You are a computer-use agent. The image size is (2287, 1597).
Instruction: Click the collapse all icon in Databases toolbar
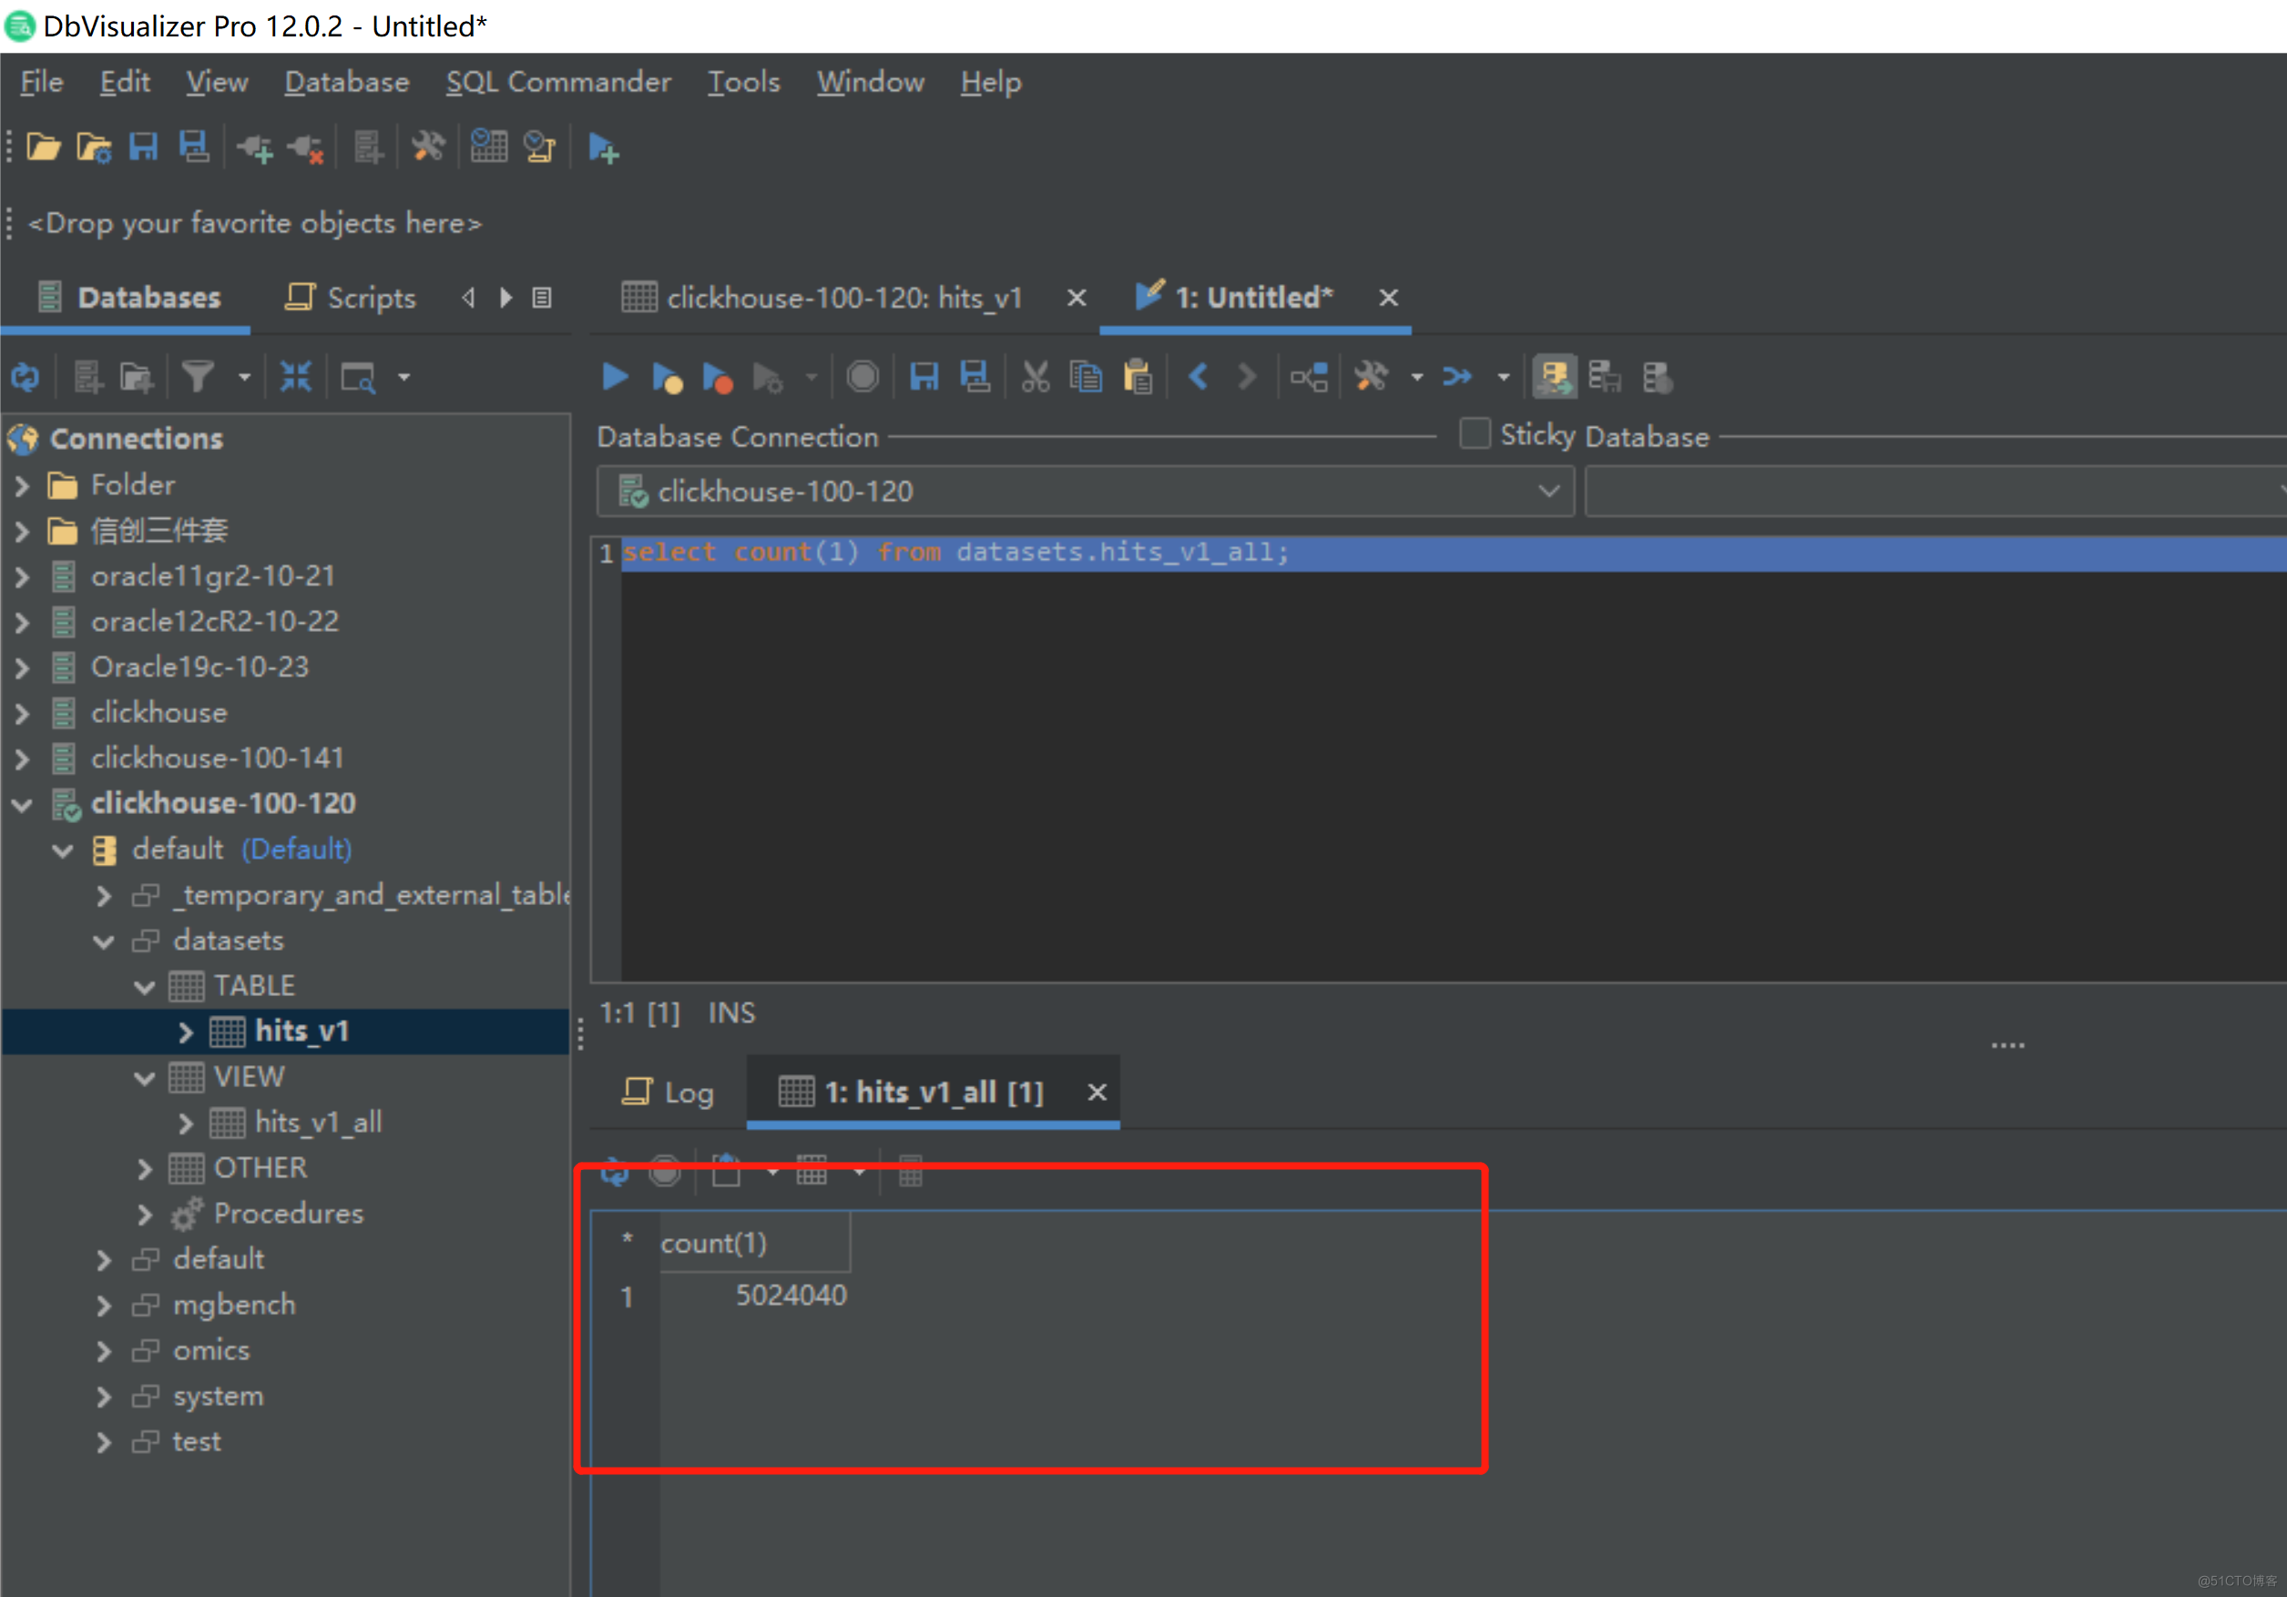296,377
